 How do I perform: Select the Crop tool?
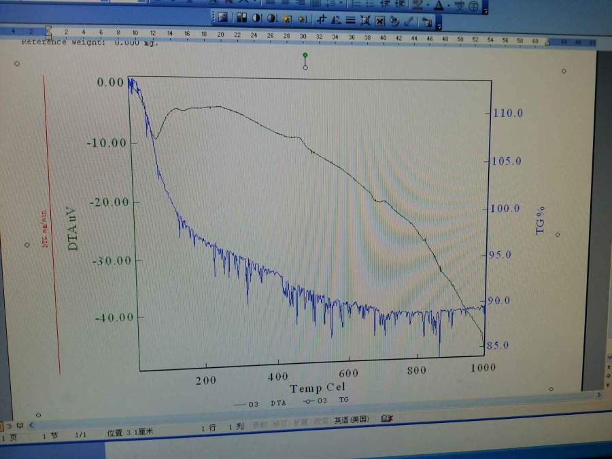[322, 19]
